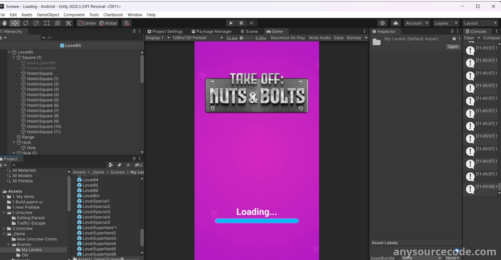This screenshot has height=260, width=501.
Task: Click the Project panel search field
Action: pyautogui.click(x=59, y=165)
